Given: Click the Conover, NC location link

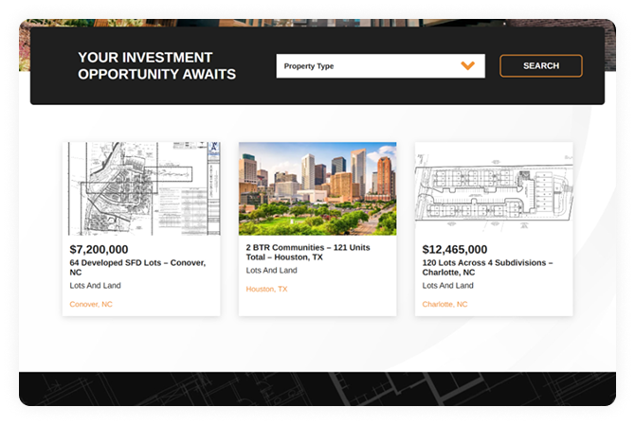Looking at the screenshot, I should pos(91,304).
